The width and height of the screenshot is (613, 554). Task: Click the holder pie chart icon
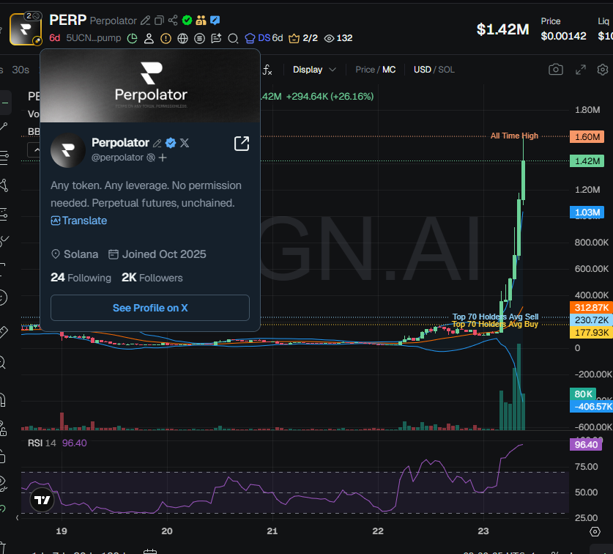(x=133, y=37)
